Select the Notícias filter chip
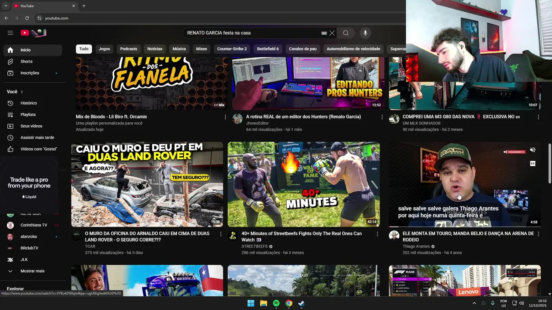The height and width of the screenshot is (310, 552). (155, 49)
